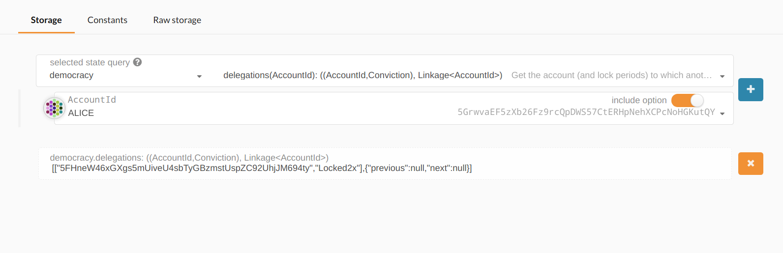783x253 pixels.
Task: Click the ALICE account name
Action: coord(81,113)
